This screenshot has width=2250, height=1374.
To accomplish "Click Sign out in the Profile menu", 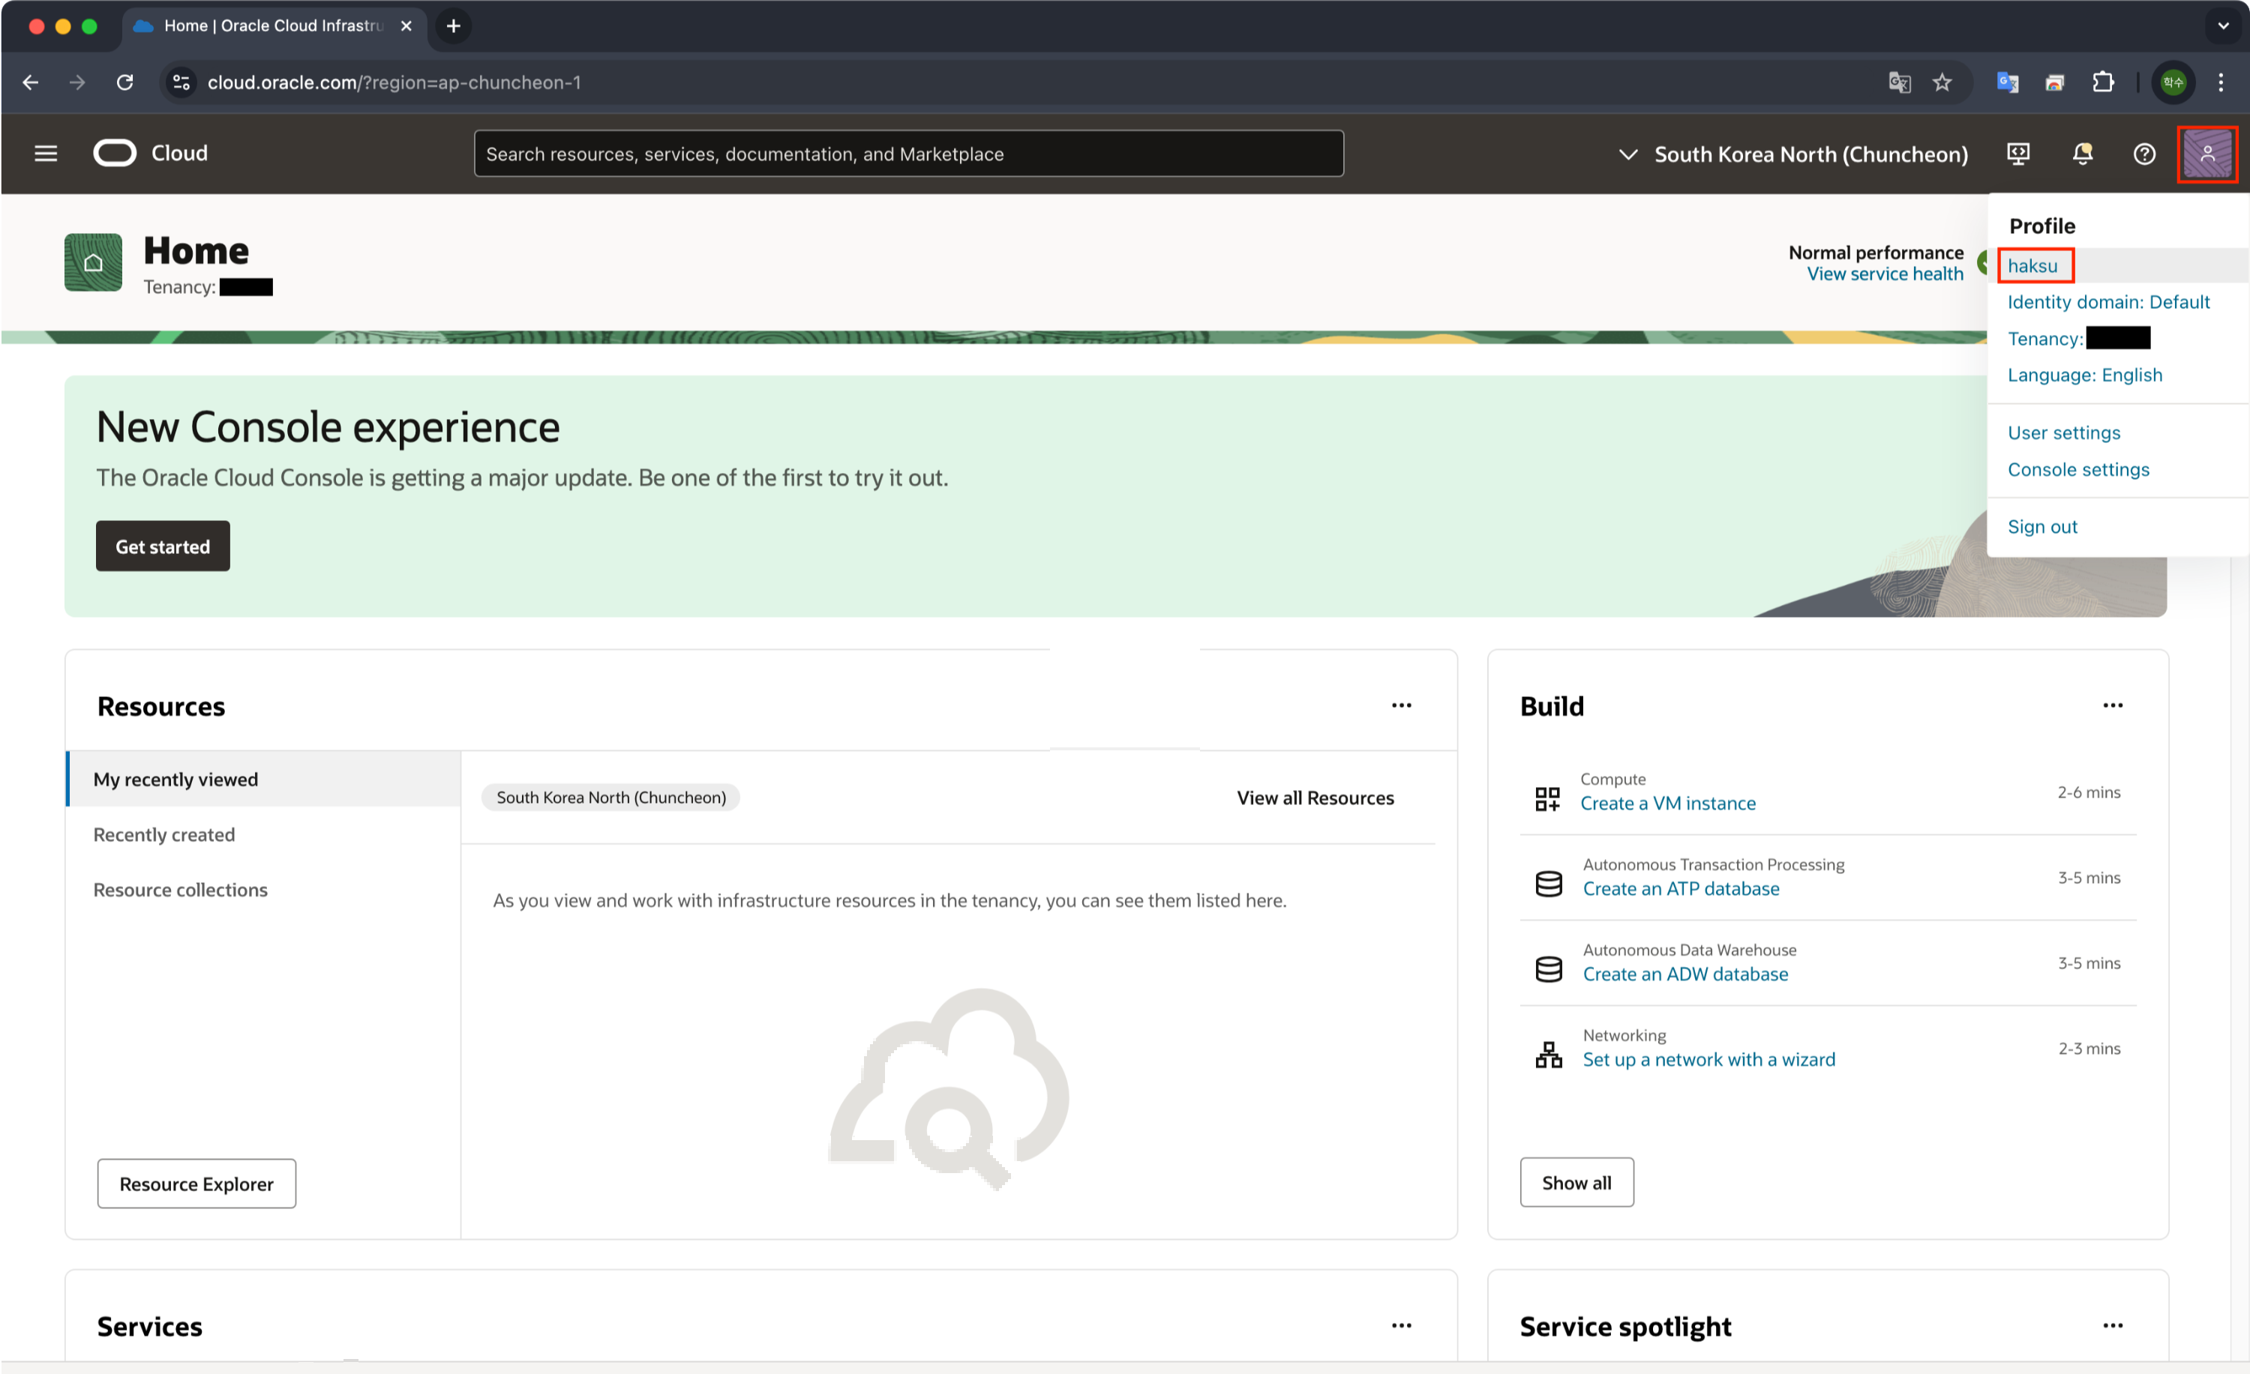I will tap(2041, 526).
